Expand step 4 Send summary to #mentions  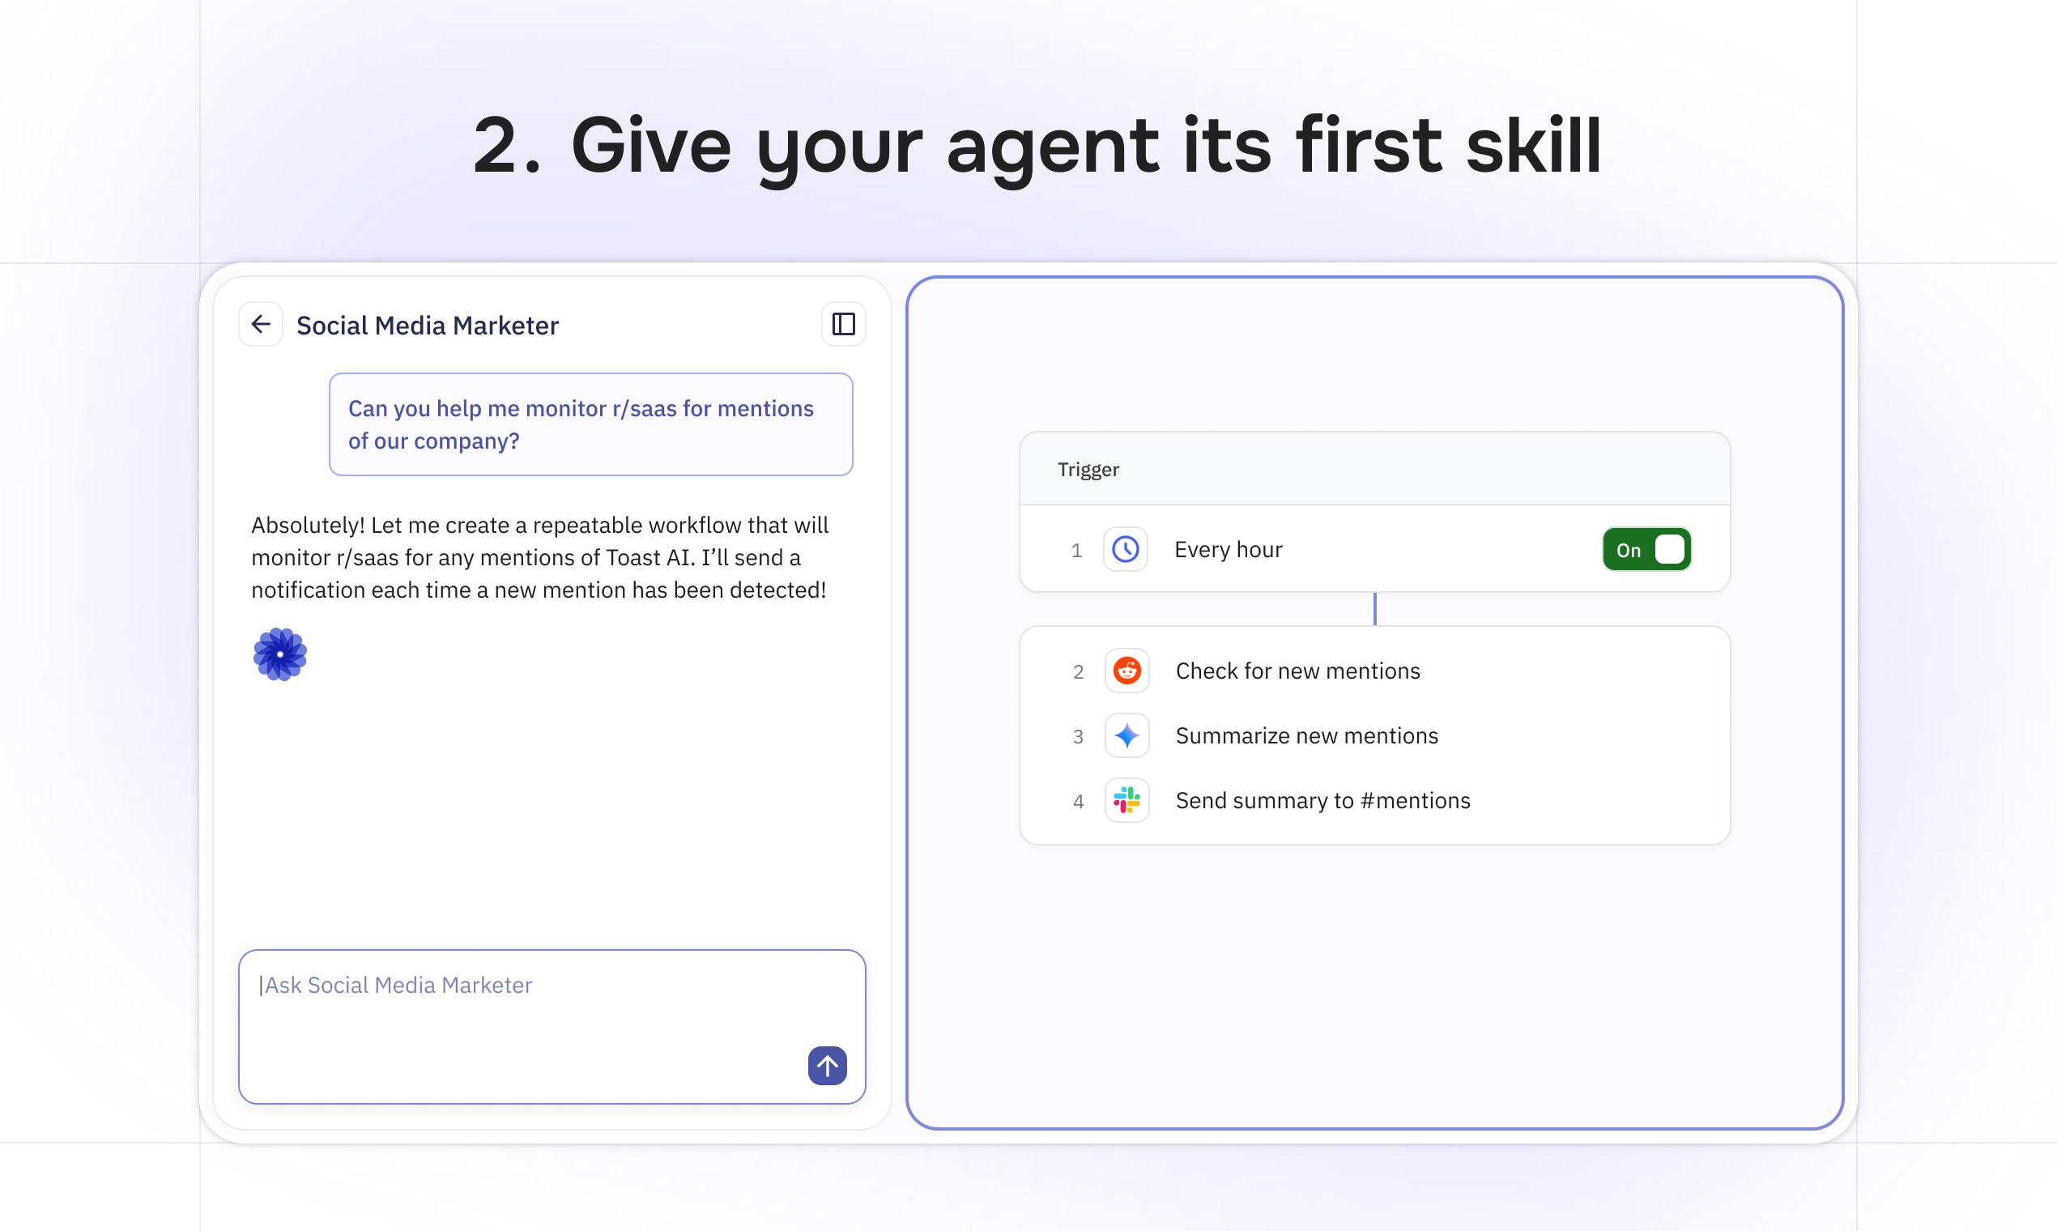[1322, 799]
